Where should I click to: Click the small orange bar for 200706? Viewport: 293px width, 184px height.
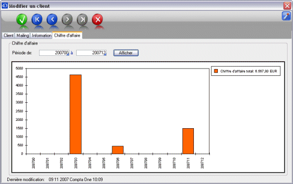[x=118, y=150]
